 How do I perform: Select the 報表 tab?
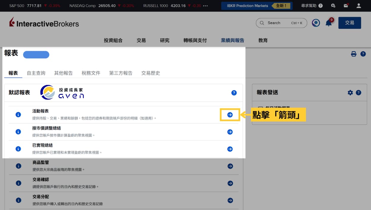(13, 73)
